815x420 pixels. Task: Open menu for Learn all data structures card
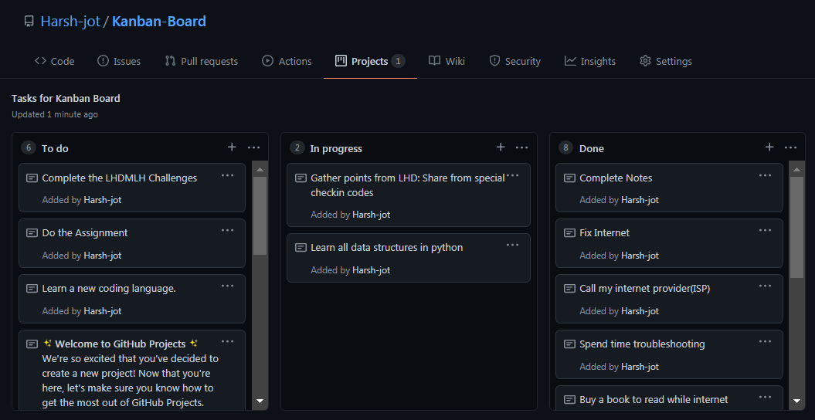click(512, 245)
